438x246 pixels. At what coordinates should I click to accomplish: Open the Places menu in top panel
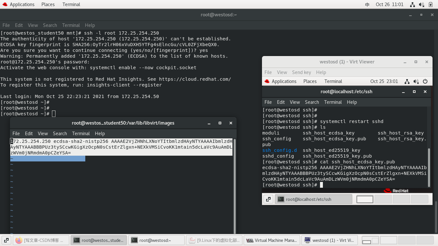48,4
